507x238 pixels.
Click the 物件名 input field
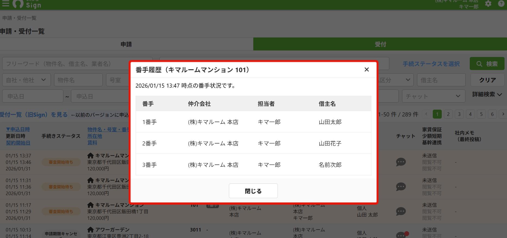78,80
